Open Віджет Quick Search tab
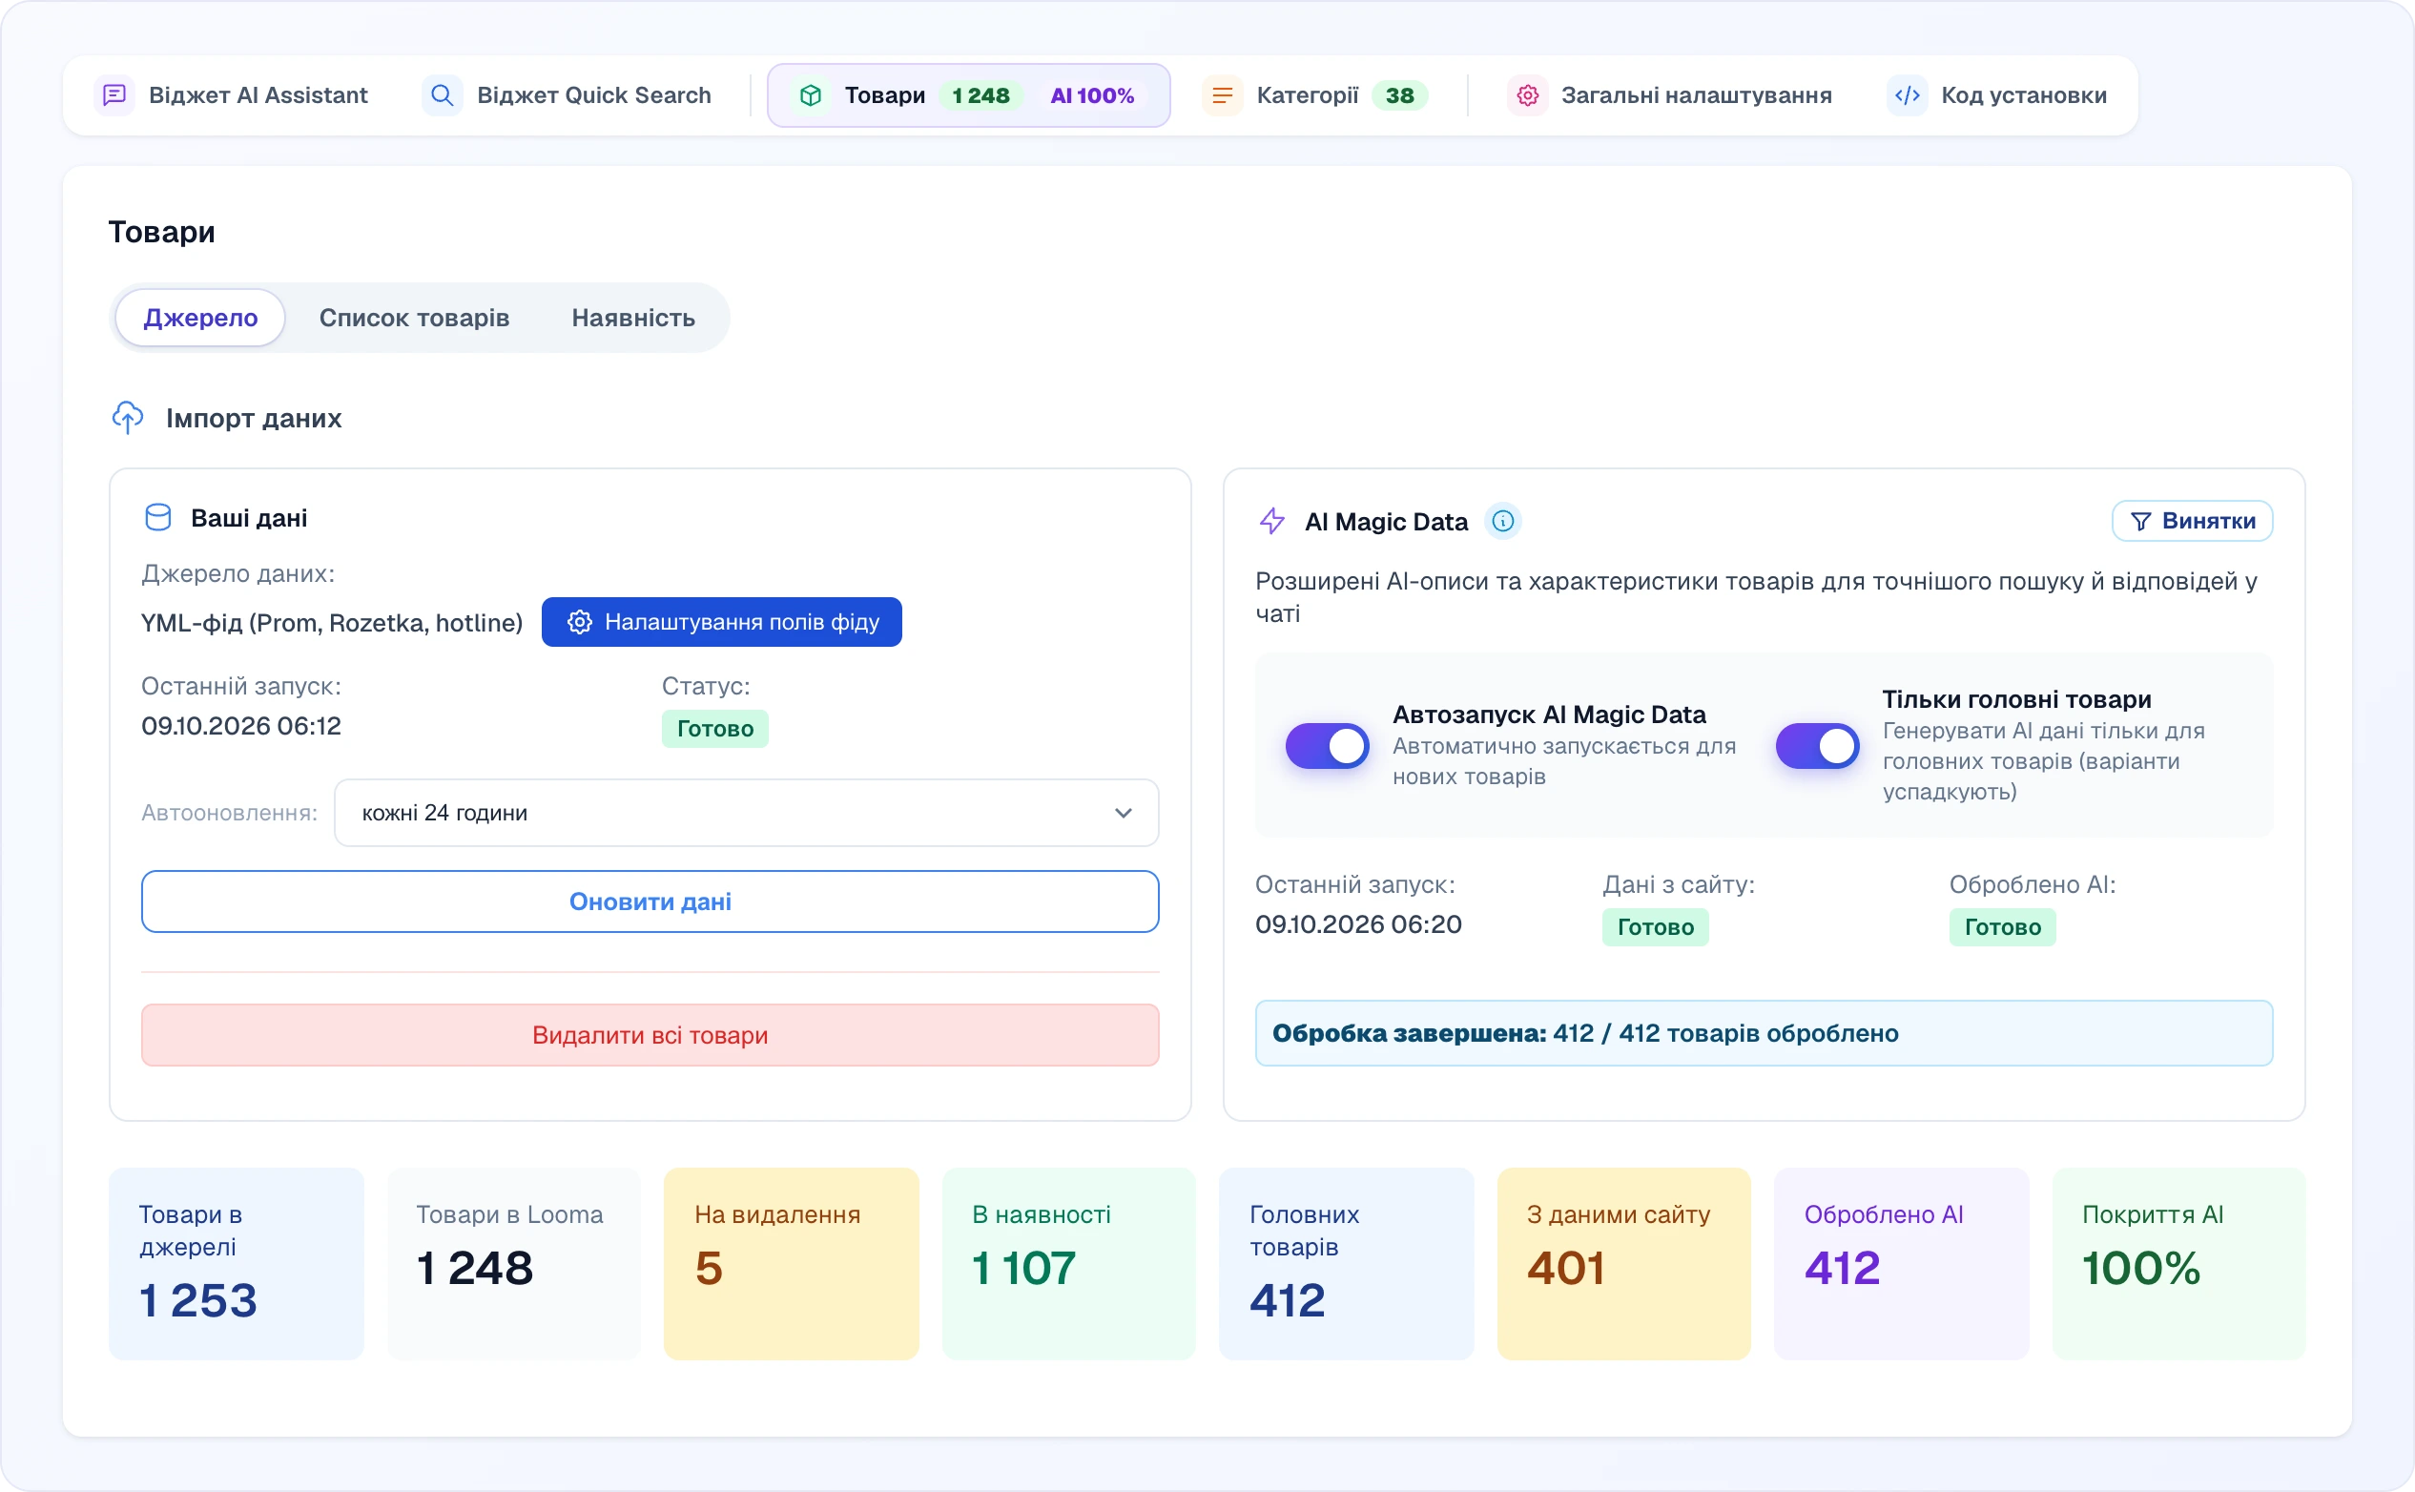Screen dimensions: 2415x1492 point(568,95)
